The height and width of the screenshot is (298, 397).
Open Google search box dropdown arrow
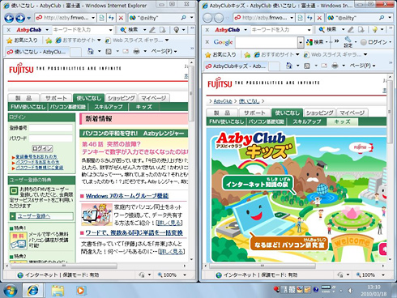coord(301,42)
